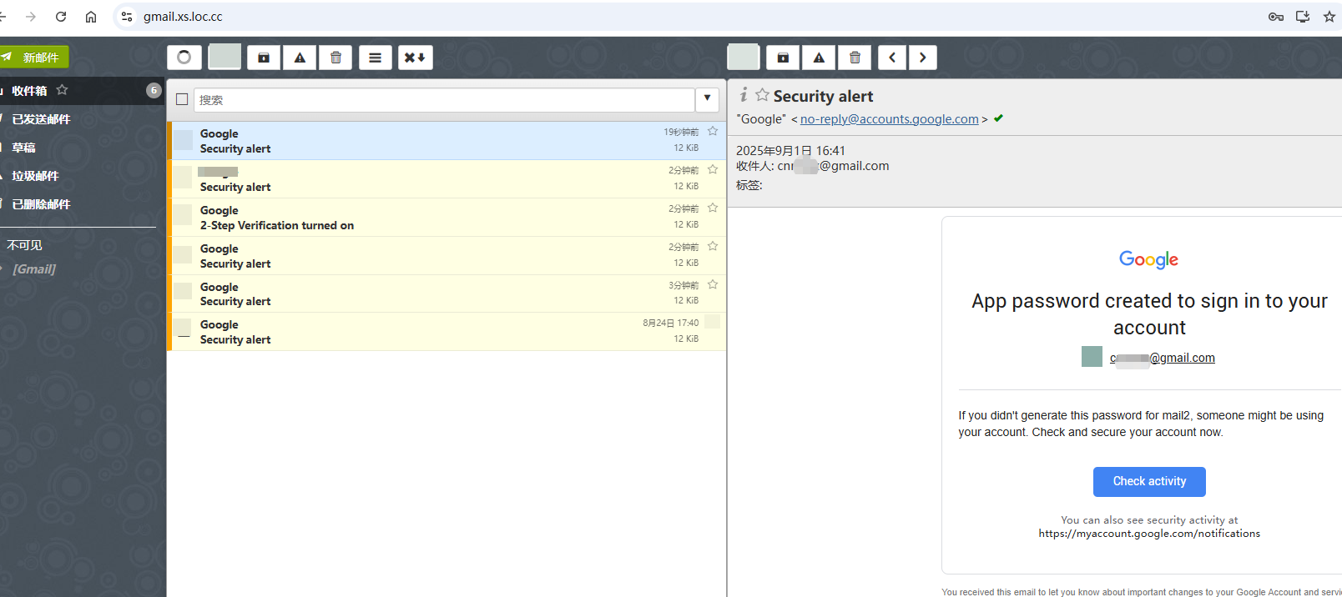
Task: Open the 收件箱 inbox folder
Action: [82, 91]
